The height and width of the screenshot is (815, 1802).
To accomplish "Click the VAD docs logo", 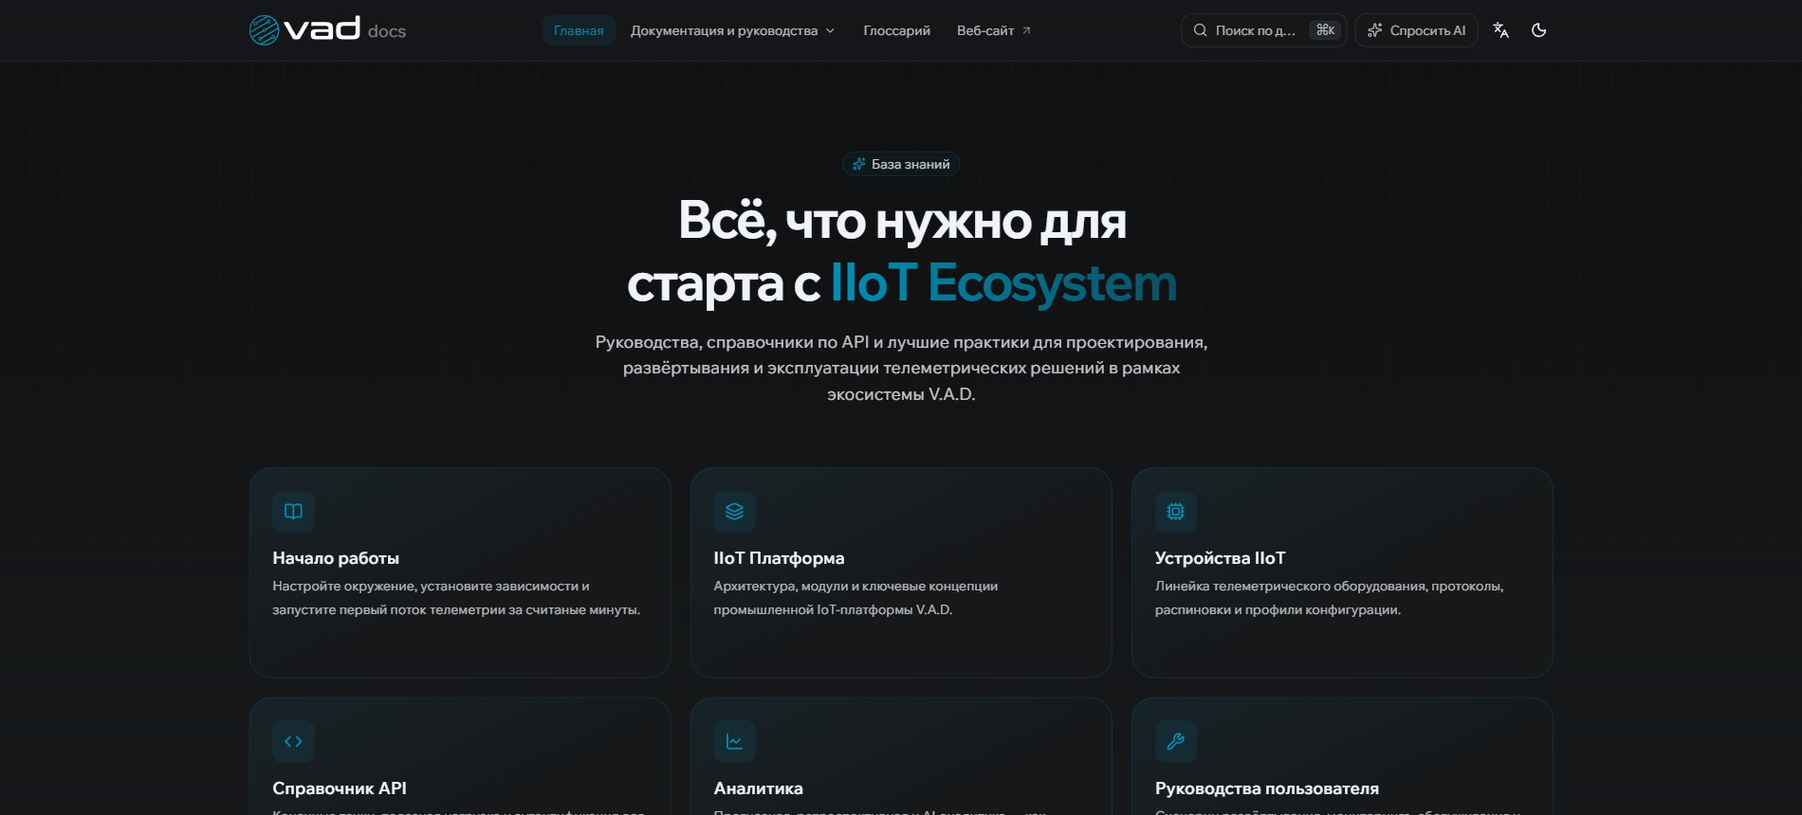I will (x=327, y=29).
